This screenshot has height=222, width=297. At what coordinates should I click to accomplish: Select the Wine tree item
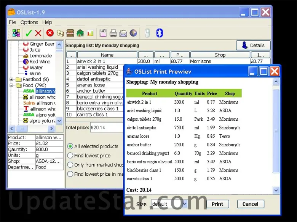32,73
